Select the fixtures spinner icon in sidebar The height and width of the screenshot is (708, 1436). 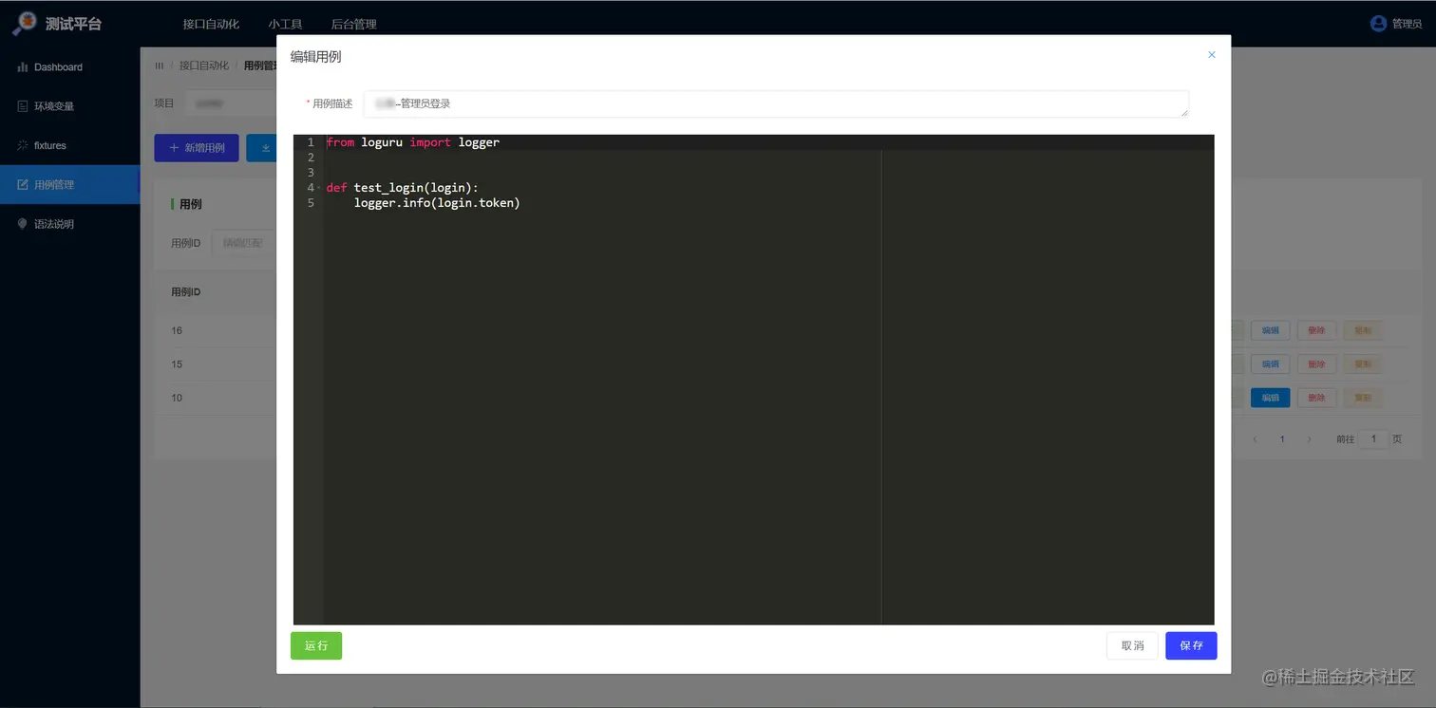coord(23,145)
